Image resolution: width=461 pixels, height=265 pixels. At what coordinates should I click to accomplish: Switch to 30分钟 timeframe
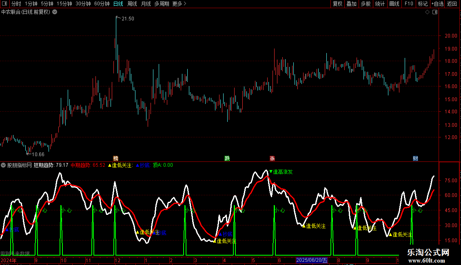click(83, 4)
